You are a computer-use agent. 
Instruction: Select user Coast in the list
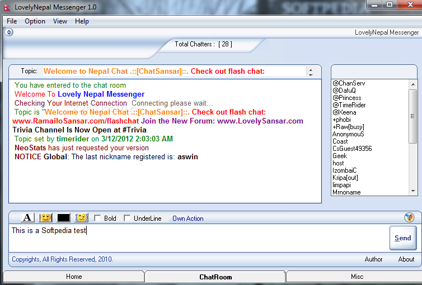point(340,141)
